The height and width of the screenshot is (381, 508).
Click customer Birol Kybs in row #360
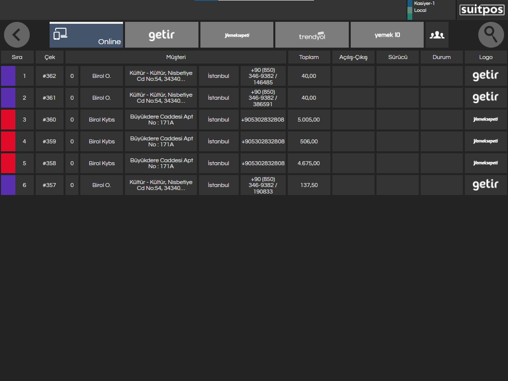102,120
